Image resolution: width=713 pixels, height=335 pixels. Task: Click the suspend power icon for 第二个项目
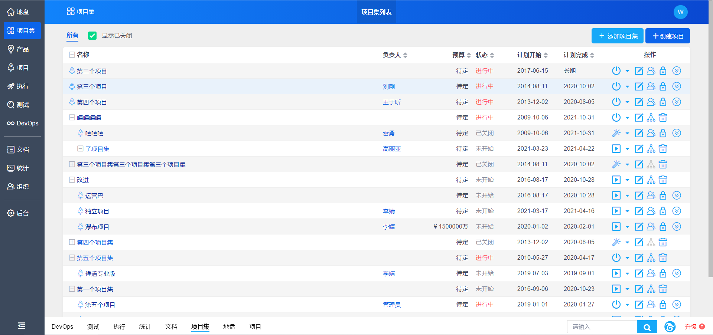tap(616, 70)
